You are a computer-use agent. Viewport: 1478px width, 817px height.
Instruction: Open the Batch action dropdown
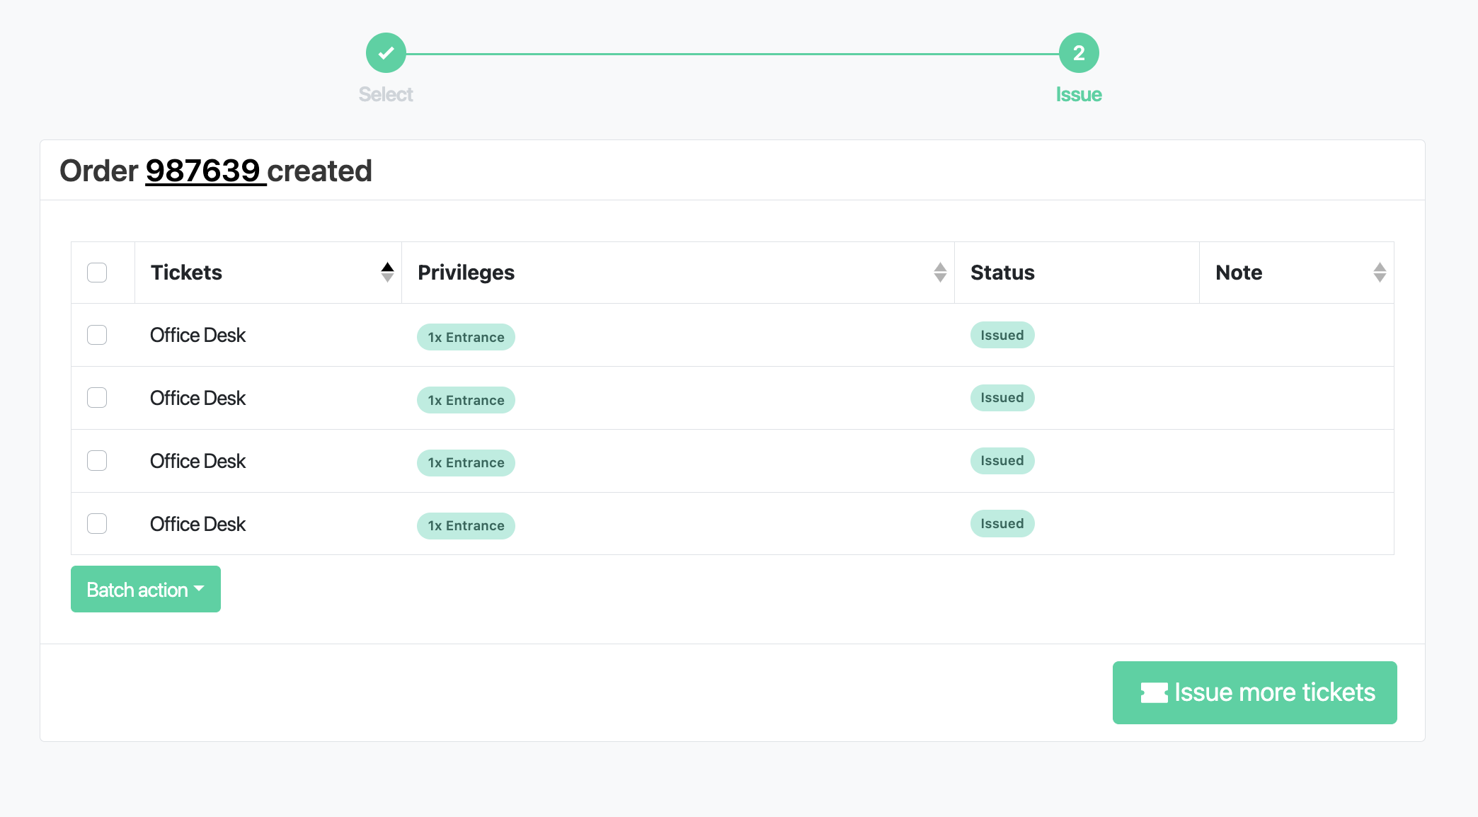[x=146, y=589]
